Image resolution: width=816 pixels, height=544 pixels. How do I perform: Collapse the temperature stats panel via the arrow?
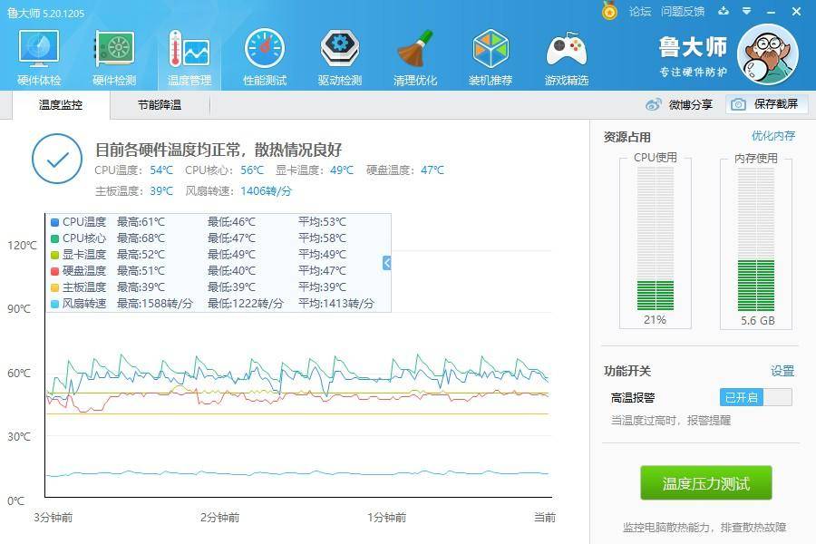385,263
